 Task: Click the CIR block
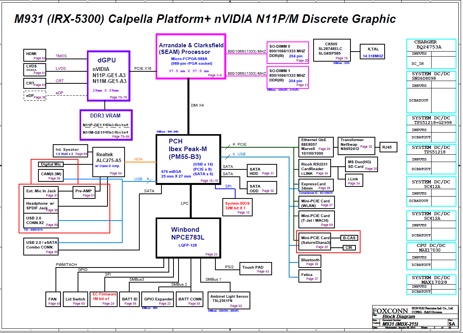coord(349,247)
